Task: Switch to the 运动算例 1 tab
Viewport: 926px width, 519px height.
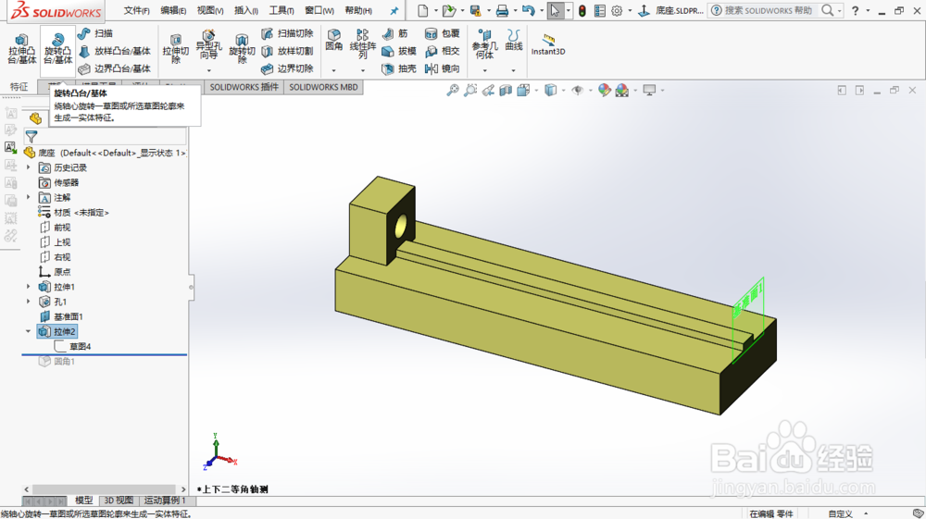Action: pyautogui.click(x=165, y=500)
